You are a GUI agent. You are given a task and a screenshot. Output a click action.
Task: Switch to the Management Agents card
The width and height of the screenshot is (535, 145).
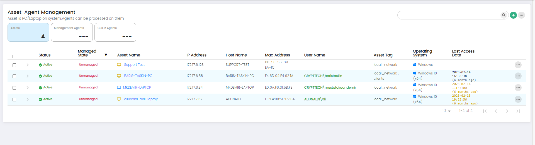pyautogui.click(x=72, y=32)
